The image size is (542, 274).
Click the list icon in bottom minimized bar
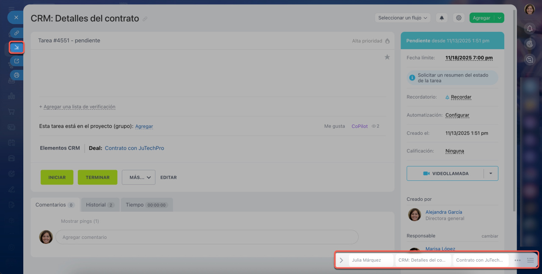(531, 260)
